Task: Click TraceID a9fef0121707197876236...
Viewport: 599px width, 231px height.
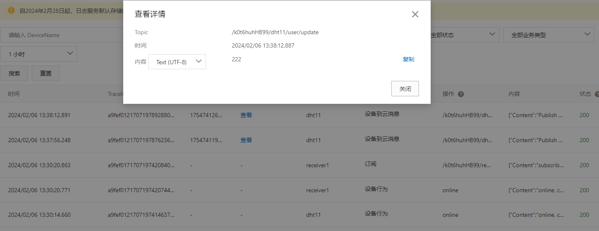Action: pyautogui.click(x=141, y=140)
